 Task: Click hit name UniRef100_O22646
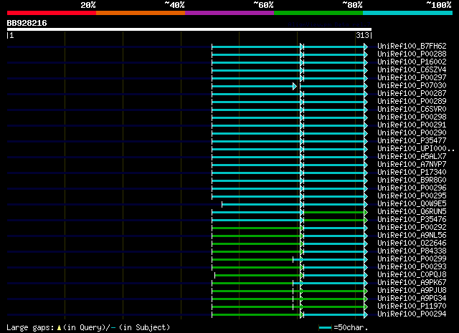pyautogui.click(x=412, y=243)
